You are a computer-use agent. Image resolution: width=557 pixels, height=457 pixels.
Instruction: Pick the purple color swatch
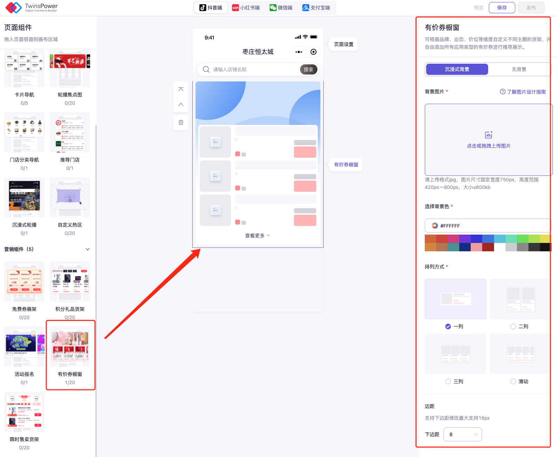point(465,239)
